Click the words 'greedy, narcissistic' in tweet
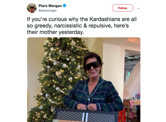This screenshot has width=166, height=122. pyautogui.click(x=58, y=26)
